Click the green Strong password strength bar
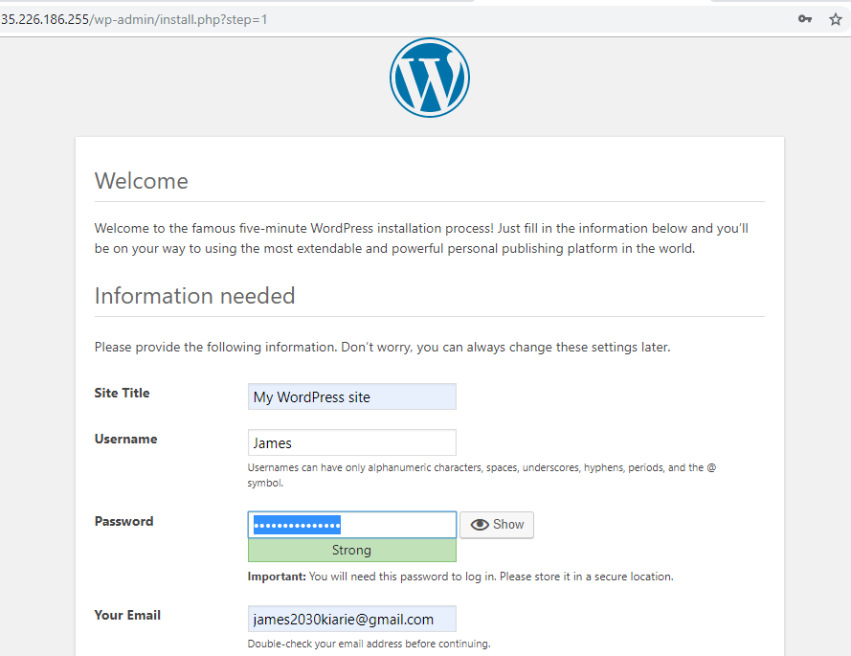The image size is (851, 656). click(351, 551)
